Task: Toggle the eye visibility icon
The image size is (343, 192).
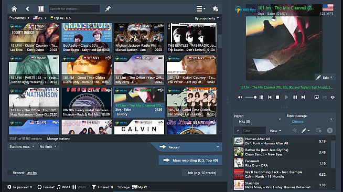Action: (333, 97)
